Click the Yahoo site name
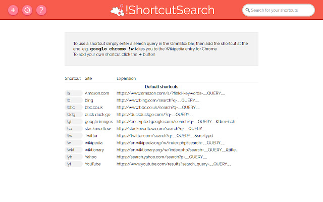This screenshot has width=323, height=202. [x=91, y=157]
